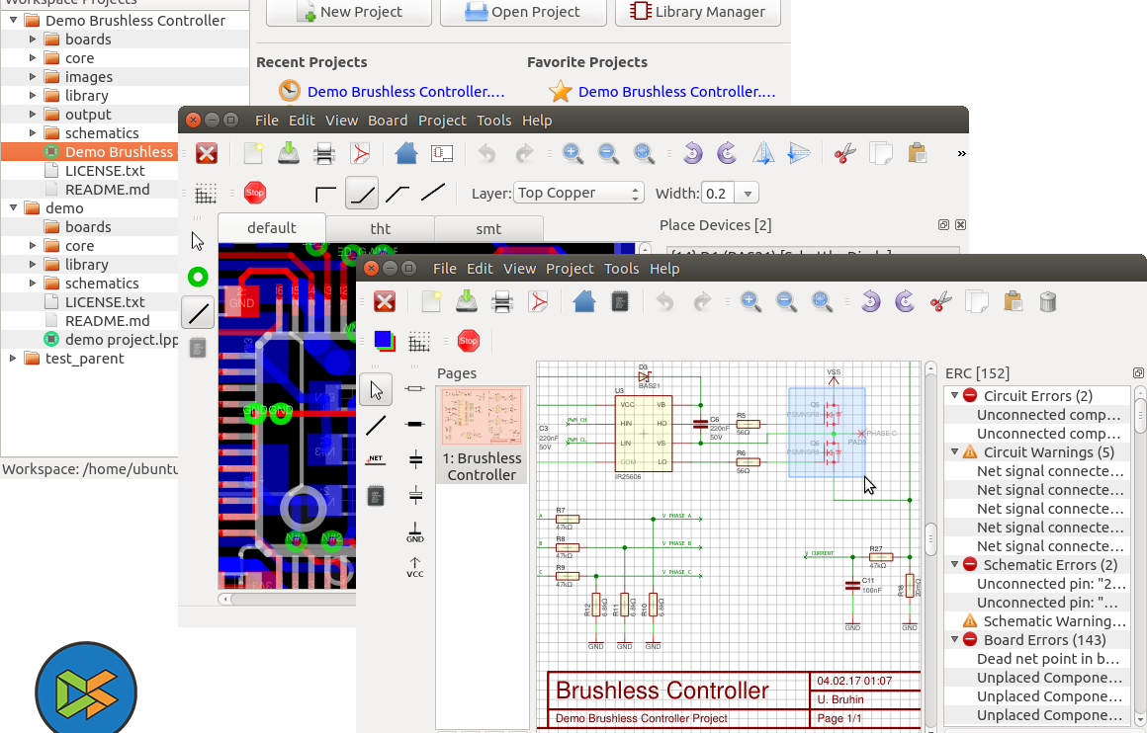Viewport: 1147px width, 733px height.
Task: Click the trash Delete icon in schematic toolbar
Action: (x=1048, y=301)
